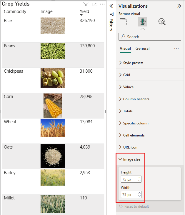Image resolution: width=185 pixels, height=215 pixels.
Task: Click Reset to default
Action: 134,206
